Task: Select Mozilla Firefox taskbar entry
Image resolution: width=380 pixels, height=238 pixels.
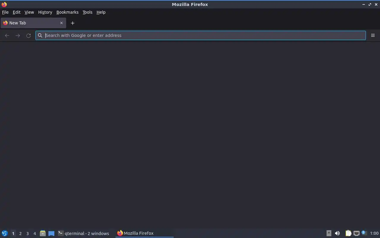Action: (x=144, y=233)
